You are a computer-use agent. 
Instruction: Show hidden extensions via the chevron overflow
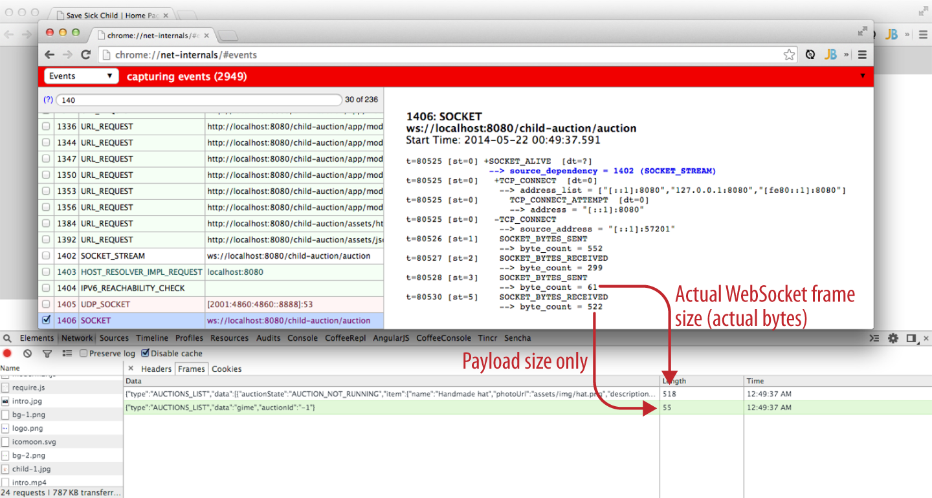pyautogui.click(x=847, y=55)
